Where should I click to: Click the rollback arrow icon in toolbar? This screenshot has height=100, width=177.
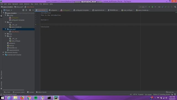(171, 7)
